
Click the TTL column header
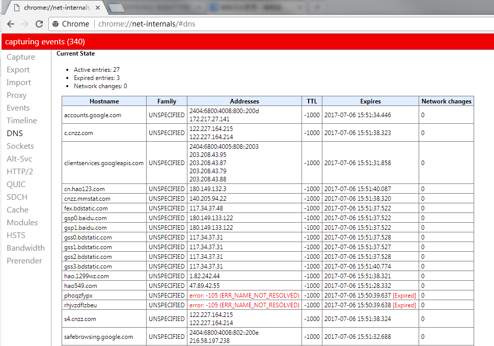[x=312, y=101]
